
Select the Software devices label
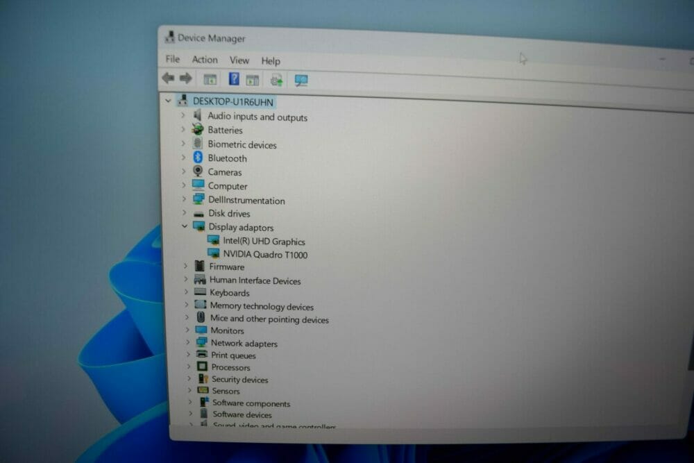click(x=242, y=414)
